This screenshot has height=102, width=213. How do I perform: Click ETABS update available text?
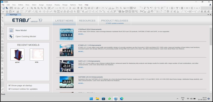pyautogui.click(x=115, y=23)
